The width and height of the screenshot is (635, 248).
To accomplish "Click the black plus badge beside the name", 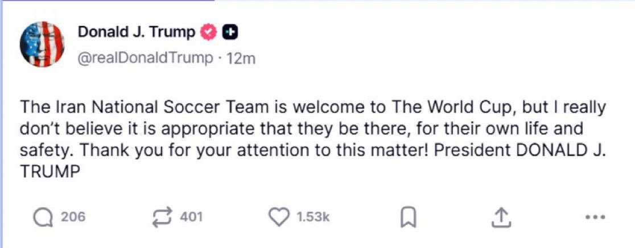I will tap(229, 32).
